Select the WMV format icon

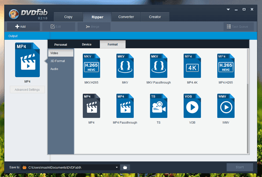(226, 106)
